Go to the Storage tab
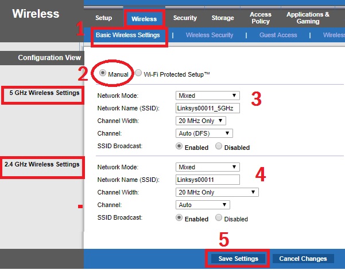345x270 pixels. [222, 18]
